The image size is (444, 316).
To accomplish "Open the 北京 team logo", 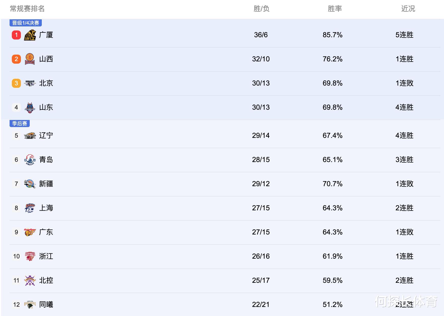I will [x=30, y=83].
